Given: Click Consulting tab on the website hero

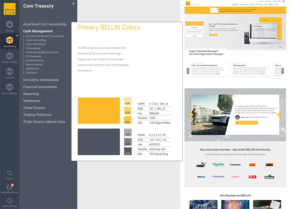Looking at the screenshot, I should coord(194,28).
